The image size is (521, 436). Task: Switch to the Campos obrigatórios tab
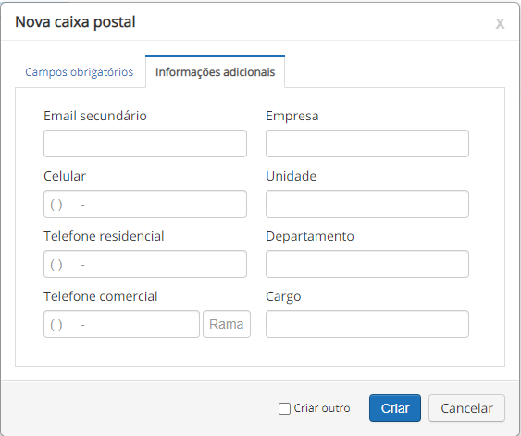(x=79, y=72)
